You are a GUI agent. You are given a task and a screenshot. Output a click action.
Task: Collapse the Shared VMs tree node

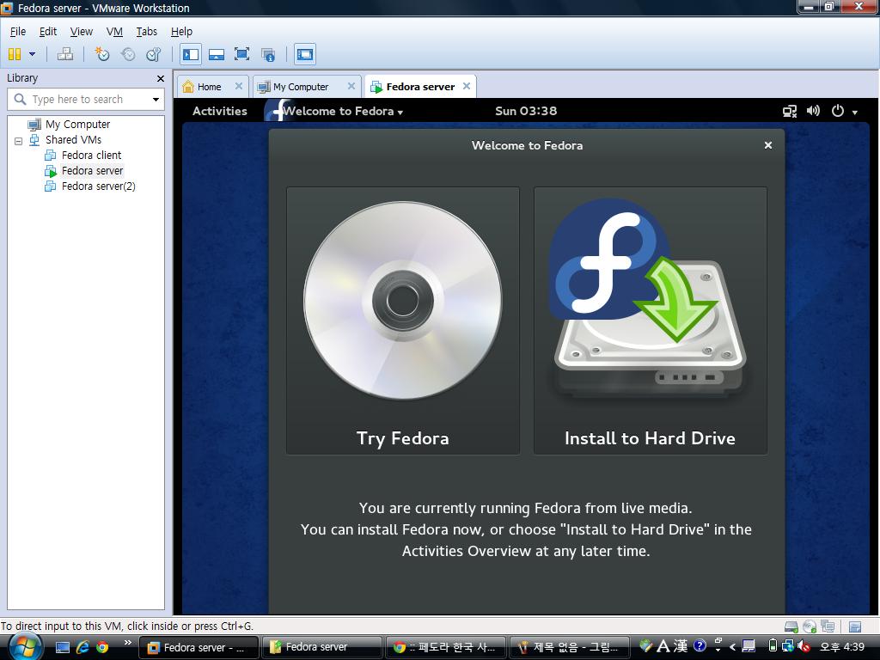pyautogui.click(x=19, y=140)
